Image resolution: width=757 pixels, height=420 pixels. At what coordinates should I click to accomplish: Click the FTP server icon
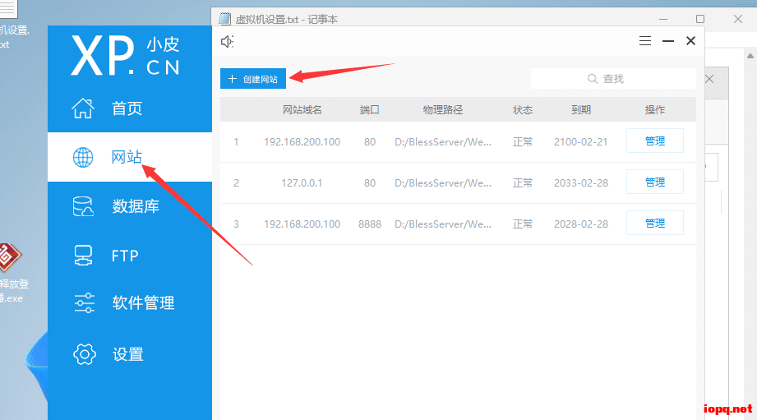84,256
